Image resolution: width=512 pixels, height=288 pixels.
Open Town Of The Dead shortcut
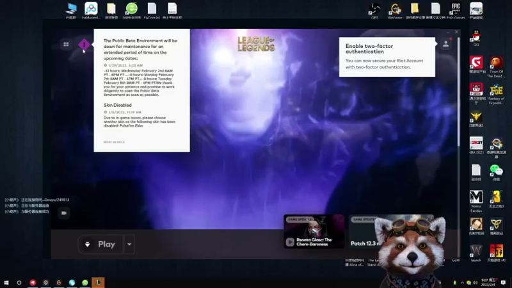point(497,67)
